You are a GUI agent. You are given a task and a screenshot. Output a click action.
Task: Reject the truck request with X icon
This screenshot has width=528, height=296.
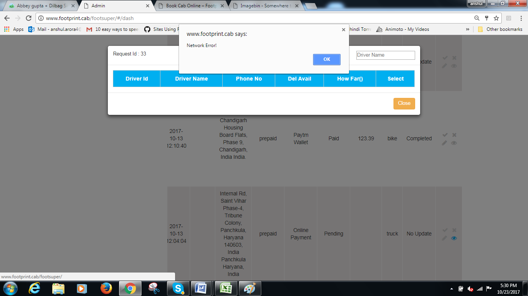click(x=454, y=230)
